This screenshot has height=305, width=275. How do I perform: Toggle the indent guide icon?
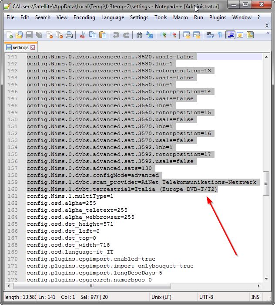pyautogui.click(x=230, y=35)
